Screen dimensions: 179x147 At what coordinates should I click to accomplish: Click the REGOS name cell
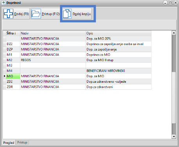pos(53,60)
